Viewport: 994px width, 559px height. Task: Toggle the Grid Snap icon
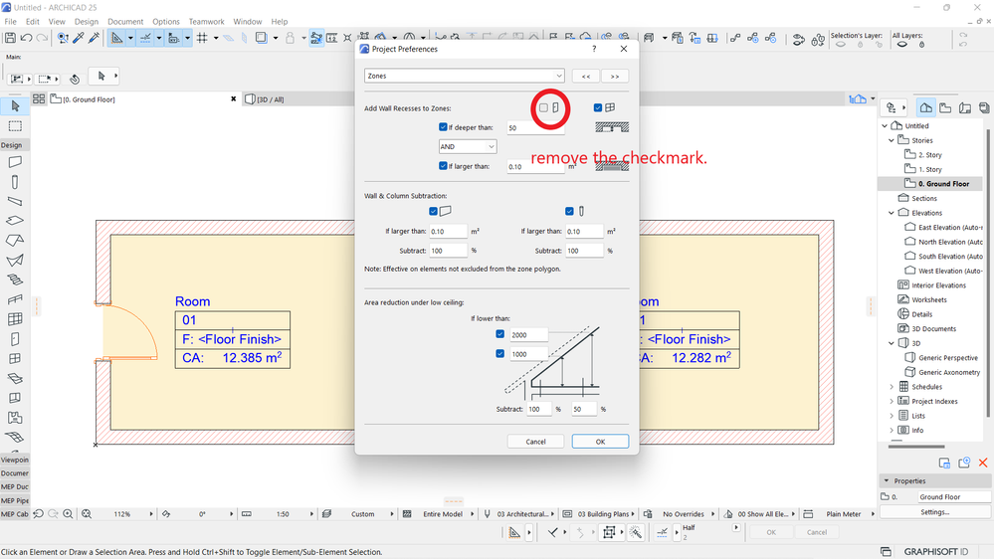(x=202, y=38)
